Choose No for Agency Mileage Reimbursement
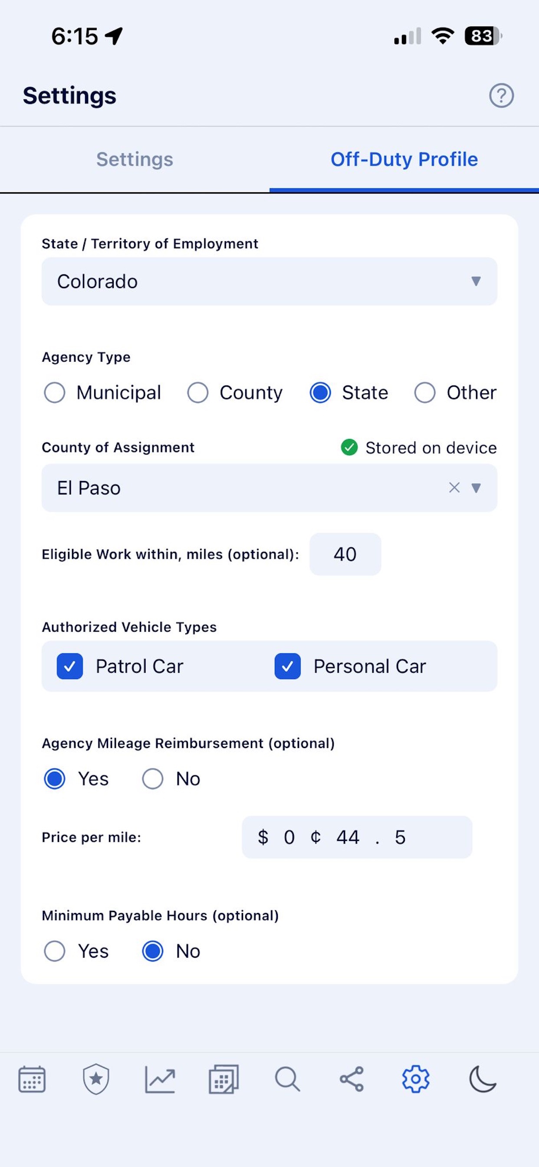Image resolution: width=539 pixels, height=1167 pixels. pyautogui.click(x=153, y=779)
